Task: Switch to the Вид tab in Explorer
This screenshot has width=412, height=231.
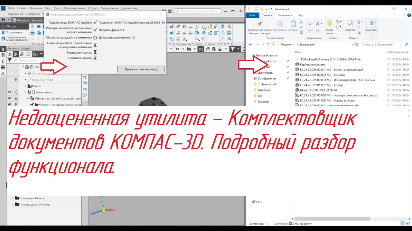Action: (301, 15)
